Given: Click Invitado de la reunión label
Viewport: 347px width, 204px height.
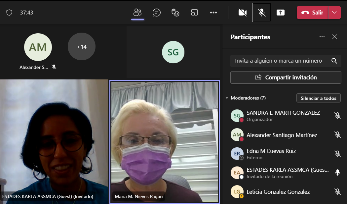Looking at the screenshot, I should point(270,176).
